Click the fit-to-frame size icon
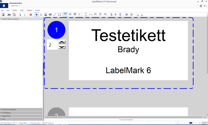Screen dimensions: 208x125 127,15
